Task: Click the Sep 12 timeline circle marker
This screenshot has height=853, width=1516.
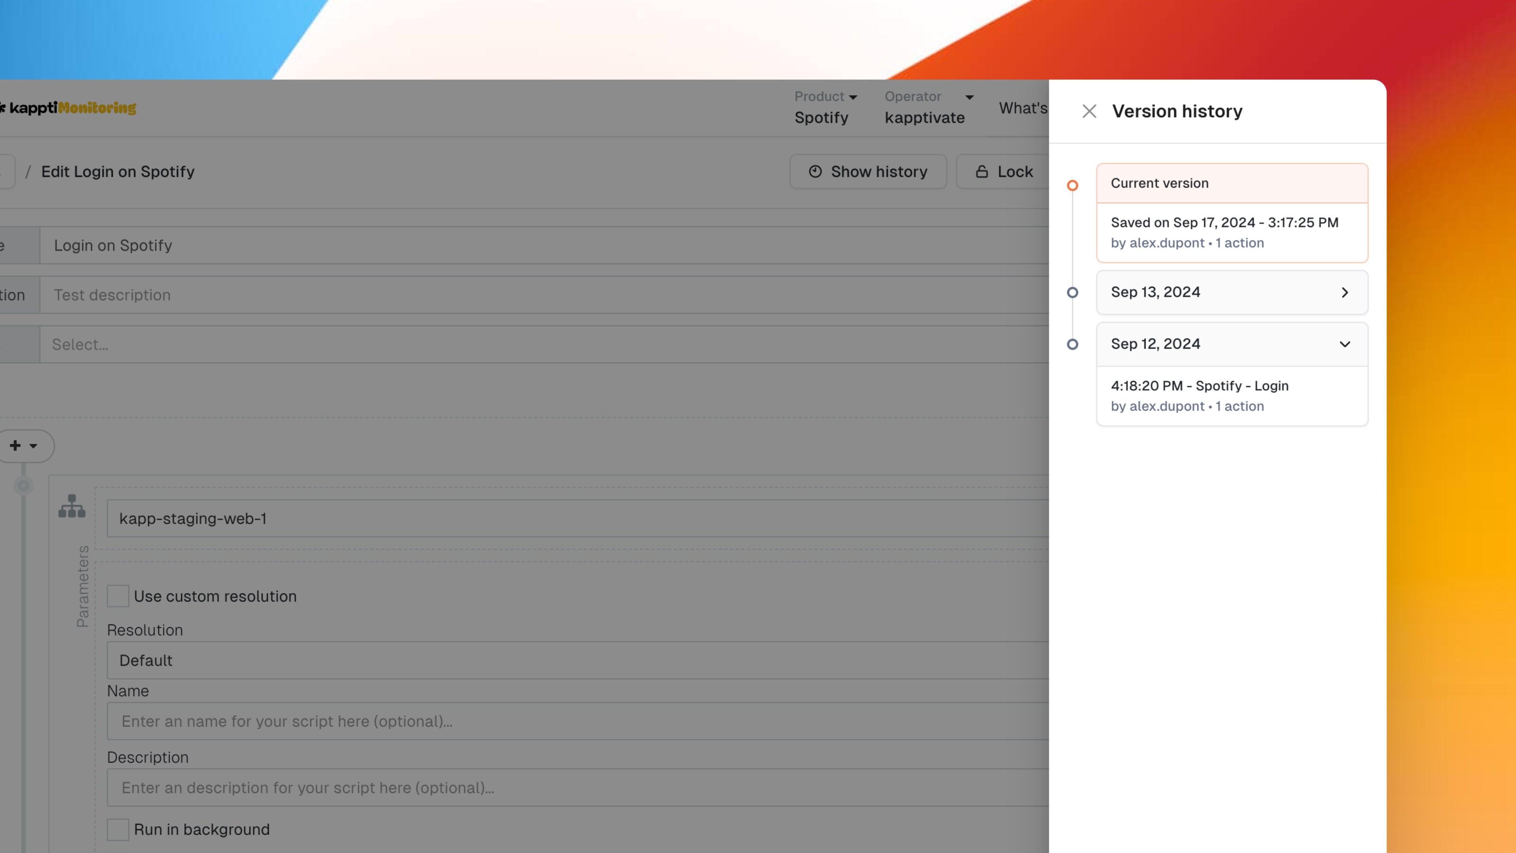Action: coord(1072,344)
